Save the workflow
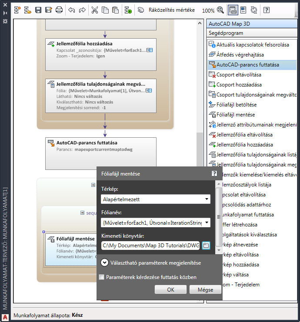300x322 pixels. tap(38, 10)
